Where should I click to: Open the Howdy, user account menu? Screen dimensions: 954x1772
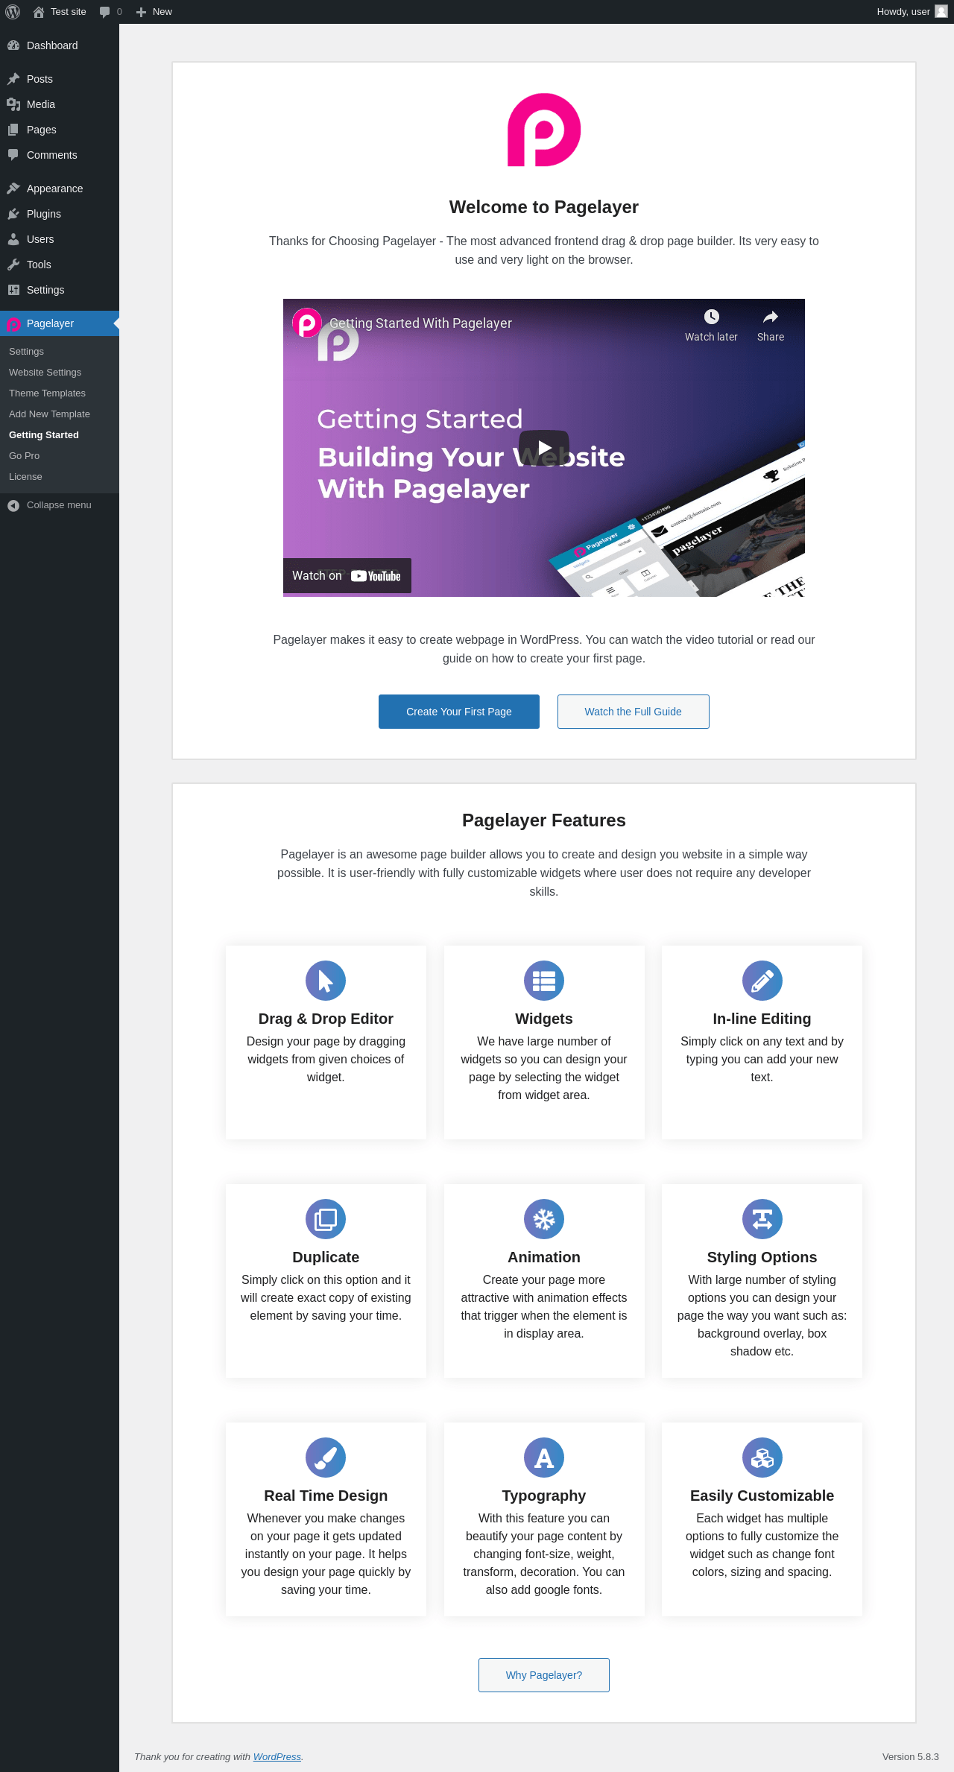coord(912,12)
